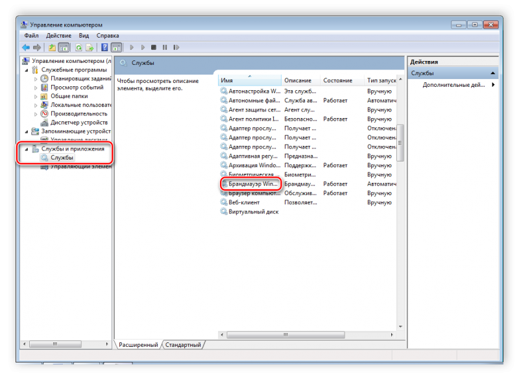Collapse the Службы section in Действия pane

pyautogui.click(x=492, y=73)
